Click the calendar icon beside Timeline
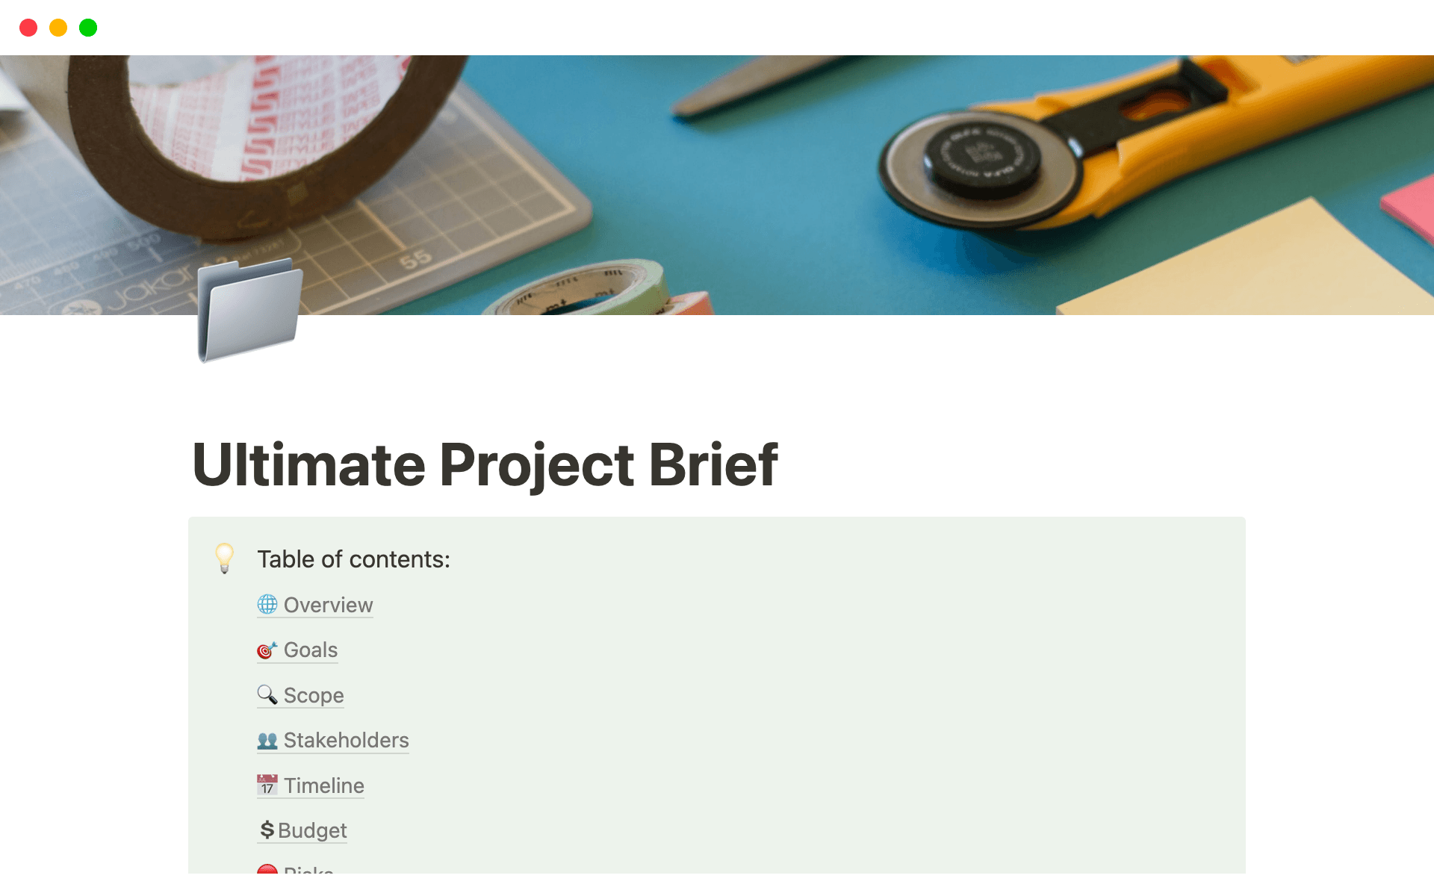This screenshot has height=896, width=1434. (267, 785)
